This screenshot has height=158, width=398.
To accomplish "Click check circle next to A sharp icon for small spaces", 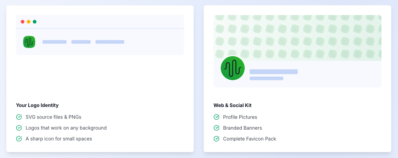I will tap(19, 139).
